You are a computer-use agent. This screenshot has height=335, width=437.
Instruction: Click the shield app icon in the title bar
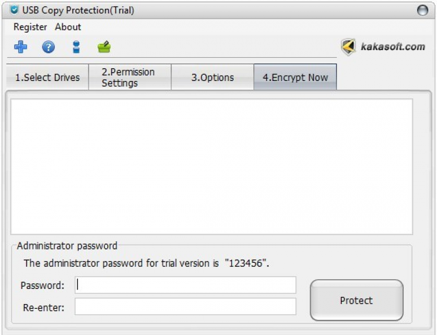click(14, 10)
